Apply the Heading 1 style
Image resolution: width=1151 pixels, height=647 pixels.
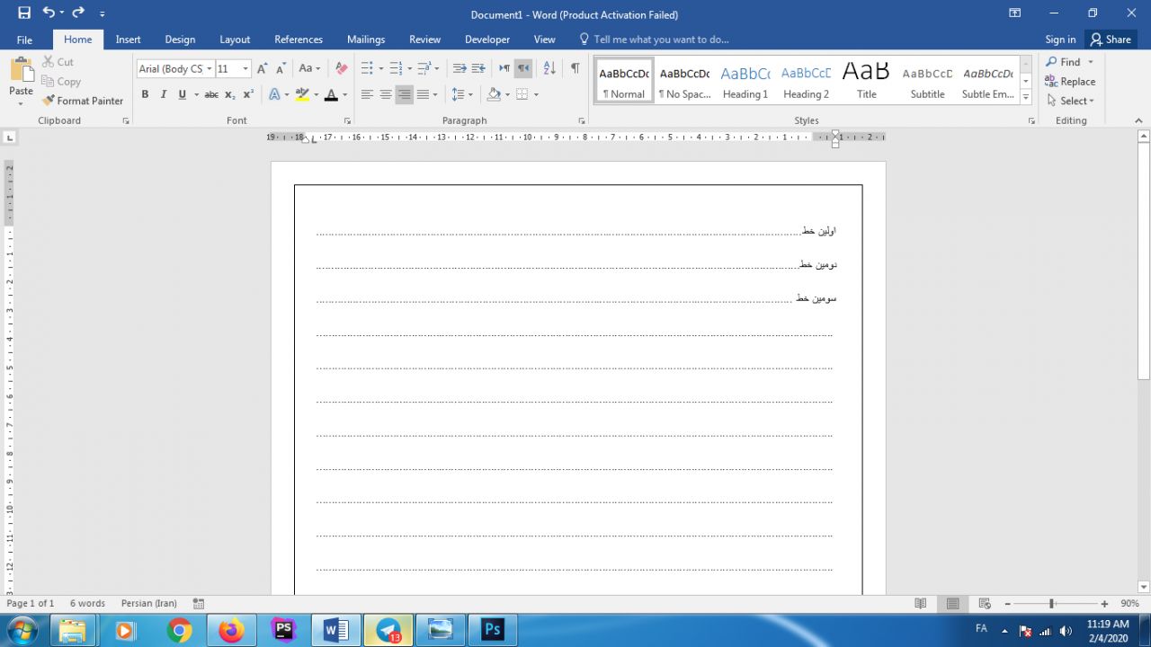coord(745,81)
